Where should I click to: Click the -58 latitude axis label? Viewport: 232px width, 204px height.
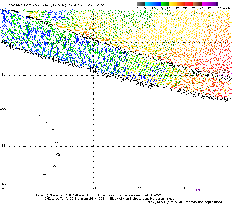3,146
